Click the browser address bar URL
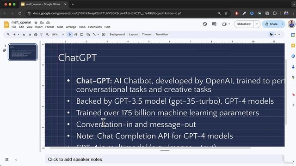Viewport: 296px width, 166px height. [107, 13]
